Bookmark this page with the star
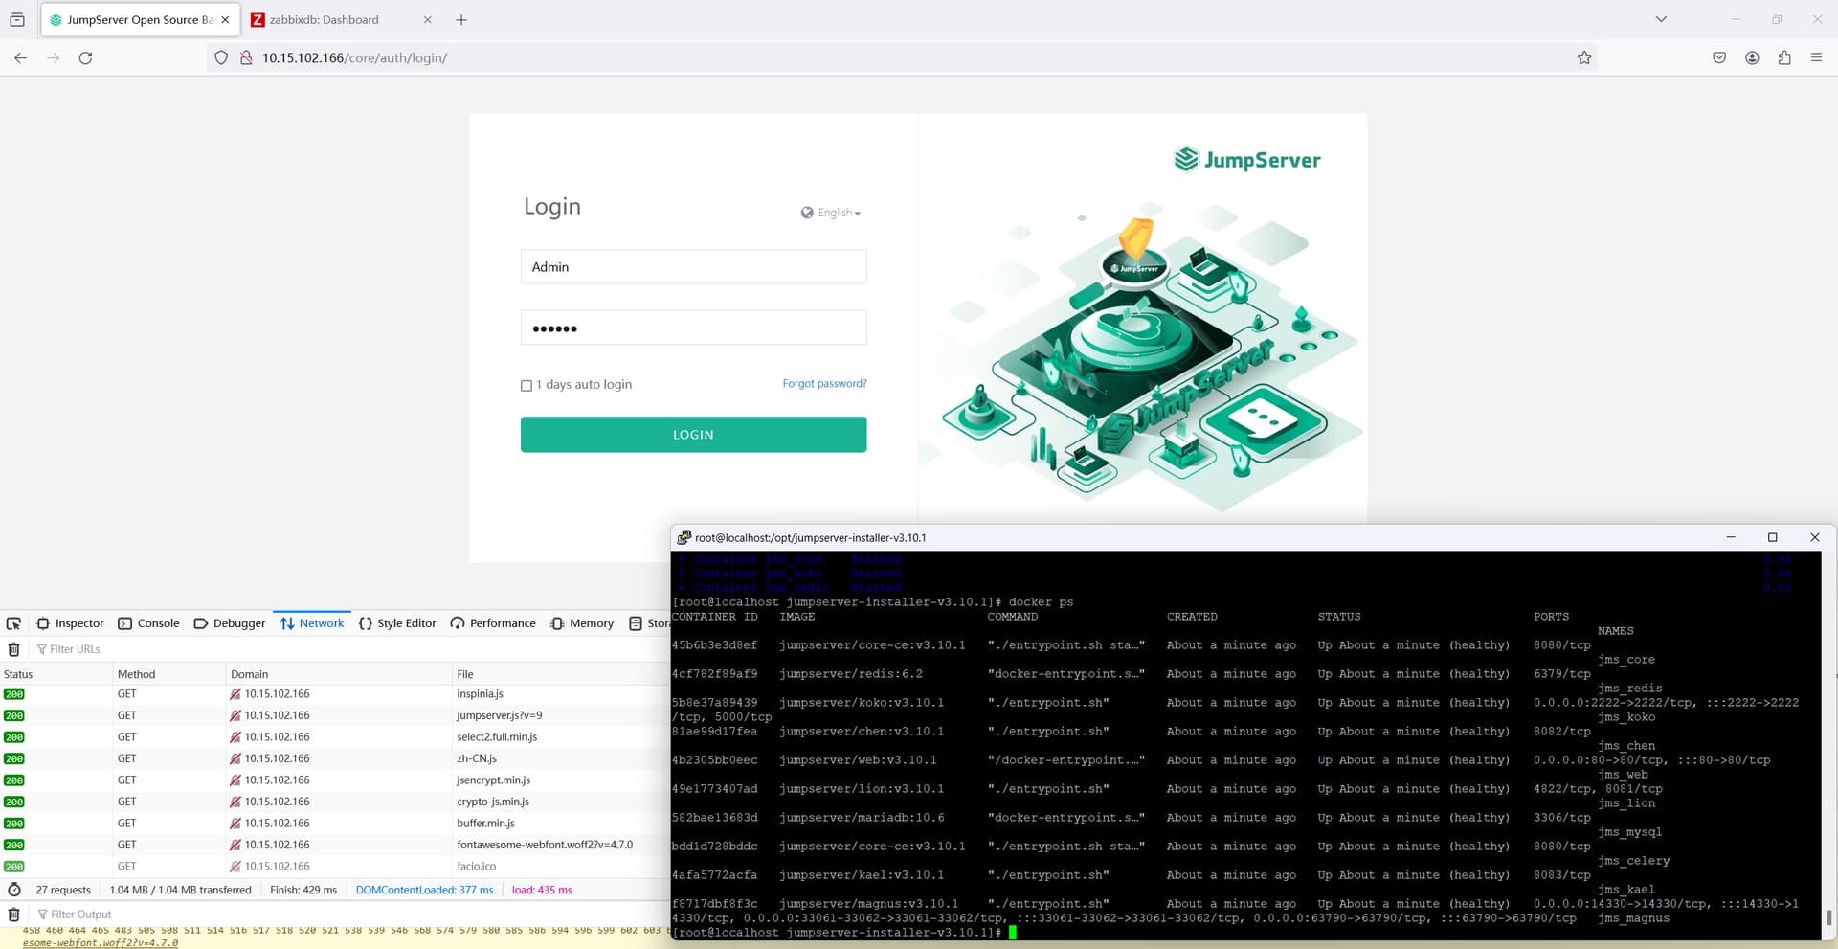 (x=1584, y=57)
